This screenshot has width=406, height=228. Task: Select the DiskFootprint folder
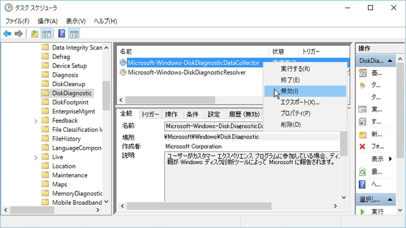point(70,103)
